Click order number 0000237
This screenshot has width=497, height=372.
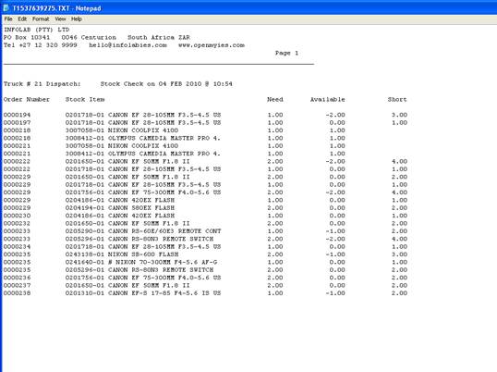click(18, 286)
